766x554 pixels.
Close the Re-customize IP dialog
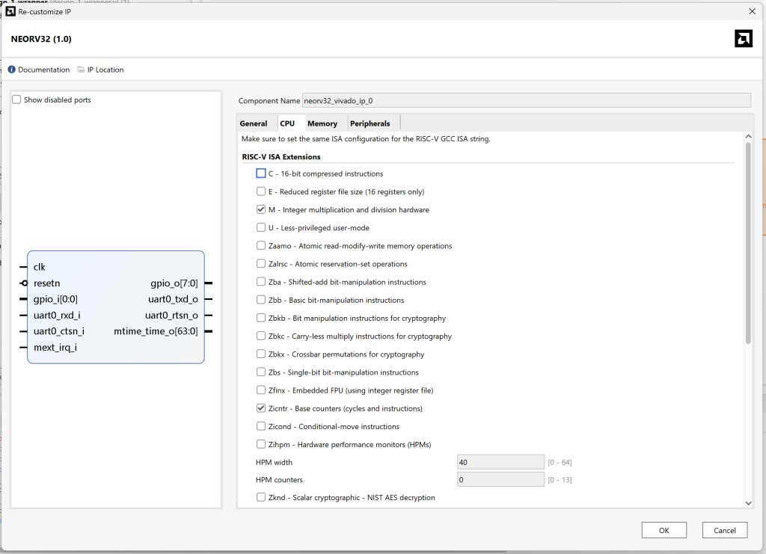(752, 11)
